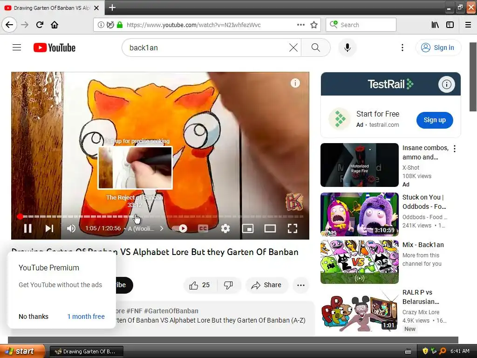Skip to the next video
The height and width of the screenshot is (358, 477).
tap(49, 228)
